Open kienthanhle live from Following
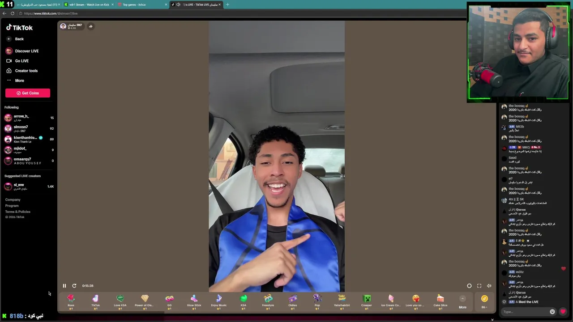The width and height of the screenshot is (573, 322). (29, 139)
